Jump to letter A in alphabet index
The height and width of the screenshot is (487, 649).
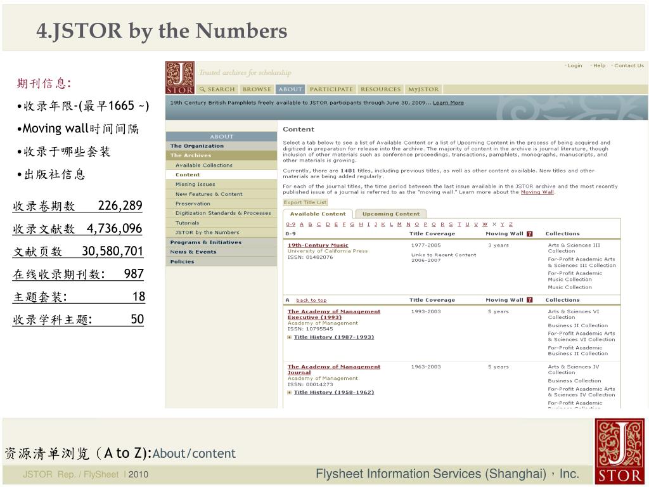pyautogui.click(x=302, y=224)
